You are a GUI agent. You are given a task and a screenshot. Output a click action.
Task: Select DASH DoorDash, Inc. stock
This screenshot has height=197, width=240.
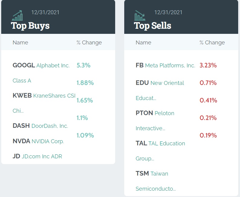coord(40,126)
